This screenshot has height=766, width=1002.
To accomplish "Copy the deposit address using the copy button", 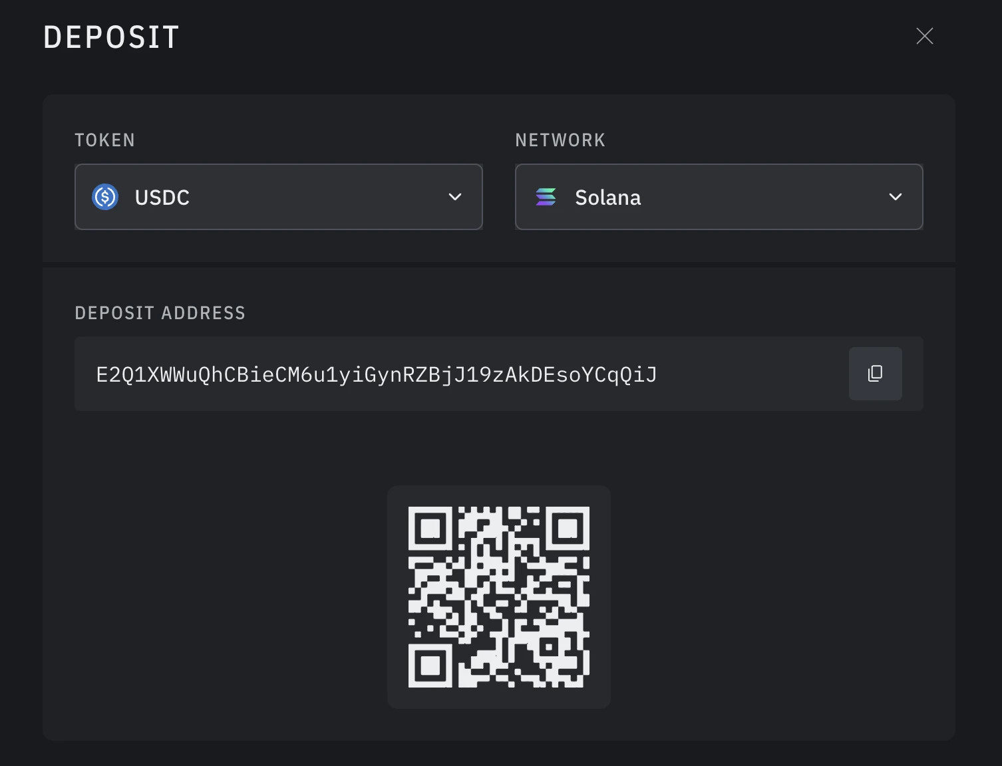I will pos(875,374).
